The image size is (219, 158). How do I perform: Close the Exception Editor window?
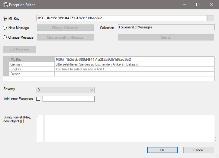point(211,5)
